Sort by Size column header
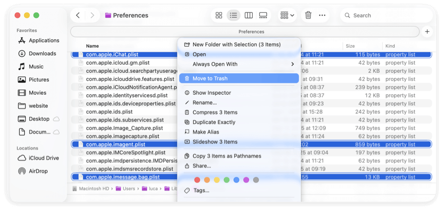This screenshot has width=443, height=210. 350,46
